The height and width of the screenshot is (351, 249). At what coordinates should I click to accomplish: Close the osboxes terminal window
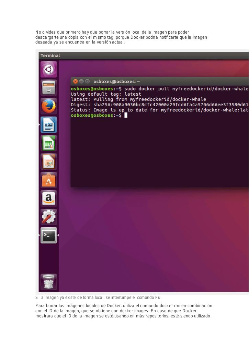(76, 81)
